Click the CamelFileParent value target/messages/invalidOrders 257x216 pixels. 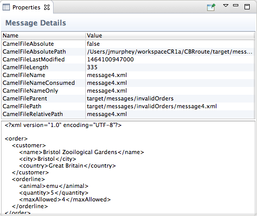pyautogui.click(x=130, y=98)
